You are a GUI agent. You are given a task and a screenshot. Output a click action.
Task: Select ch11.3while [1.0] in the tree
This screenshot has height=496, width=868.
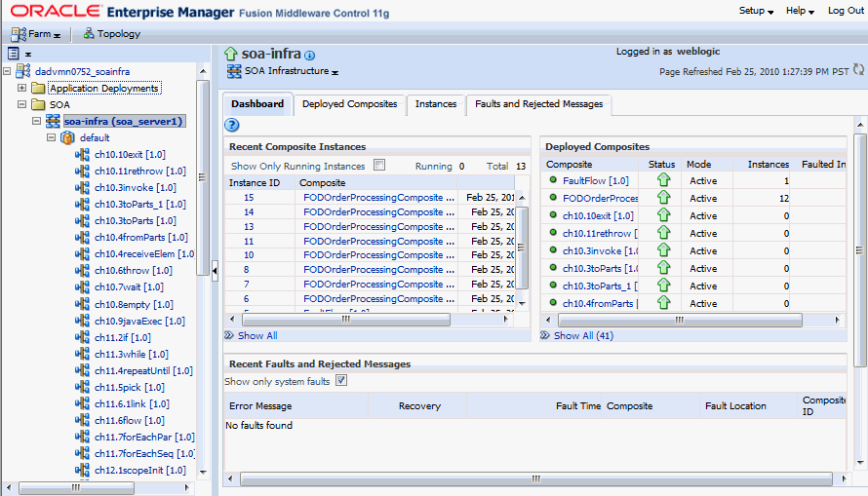pyautogui.click(x=132, y=354)
